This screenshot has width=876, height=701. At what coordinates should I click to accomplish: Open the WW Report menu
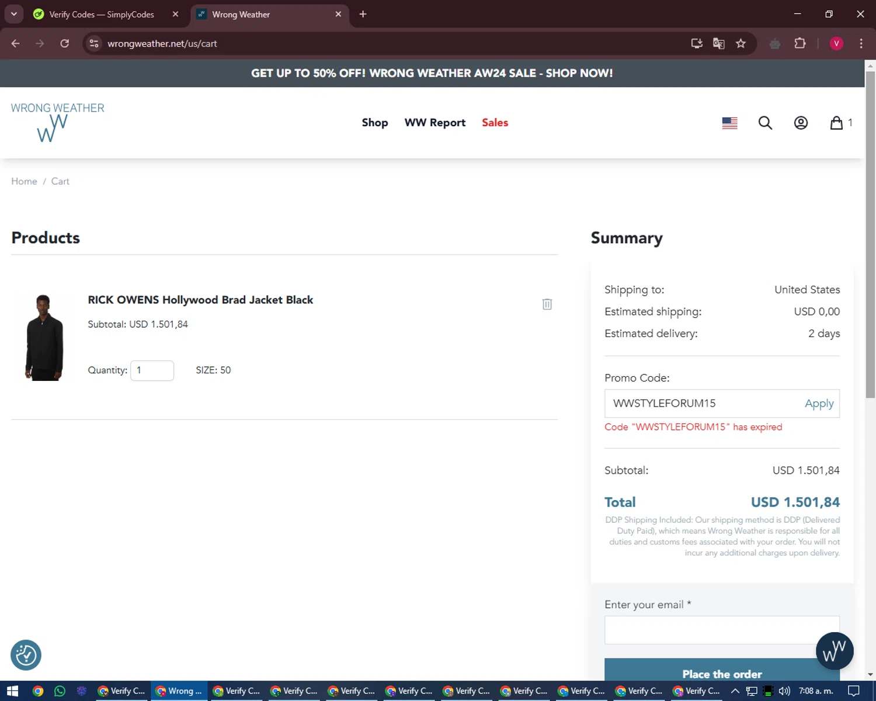point(435,123)
